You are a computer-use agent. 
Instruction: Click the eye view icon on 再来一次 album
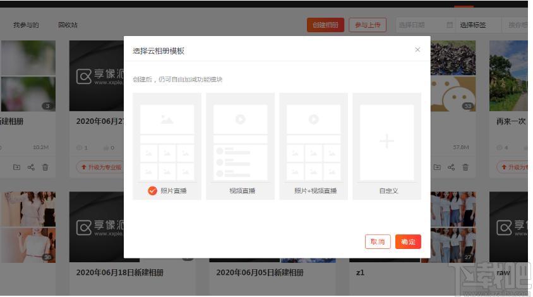500,148
